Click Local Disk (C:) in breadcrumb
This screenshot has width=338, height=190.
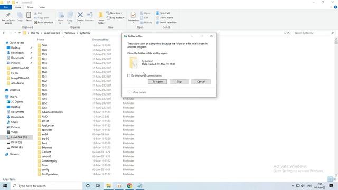(52, 33)
